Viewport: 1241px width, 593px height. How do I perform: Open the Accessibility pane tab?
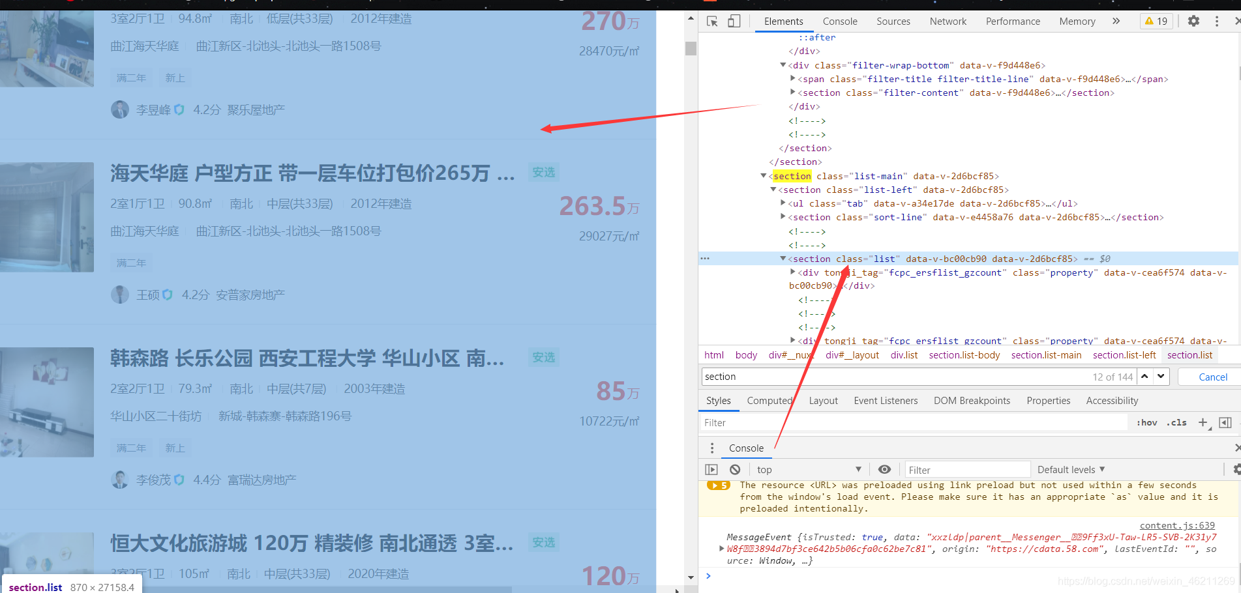coord(1112,401)
